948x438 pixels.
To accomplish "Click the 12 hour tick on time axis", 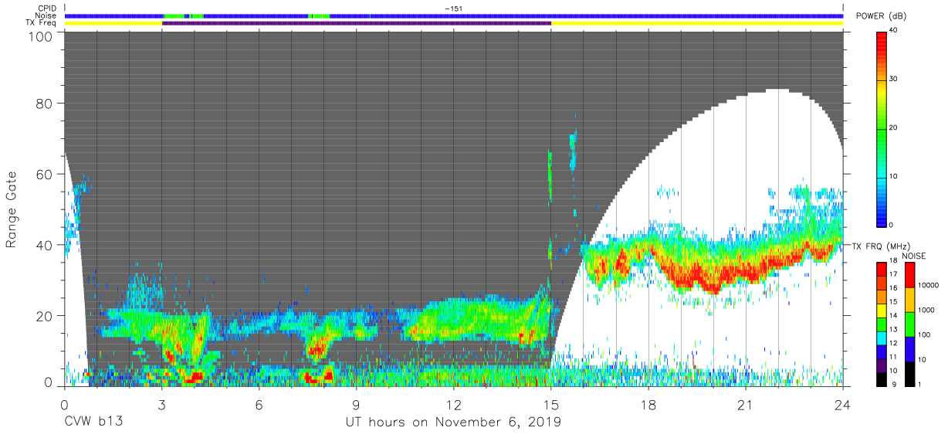I will click(453, 405).
